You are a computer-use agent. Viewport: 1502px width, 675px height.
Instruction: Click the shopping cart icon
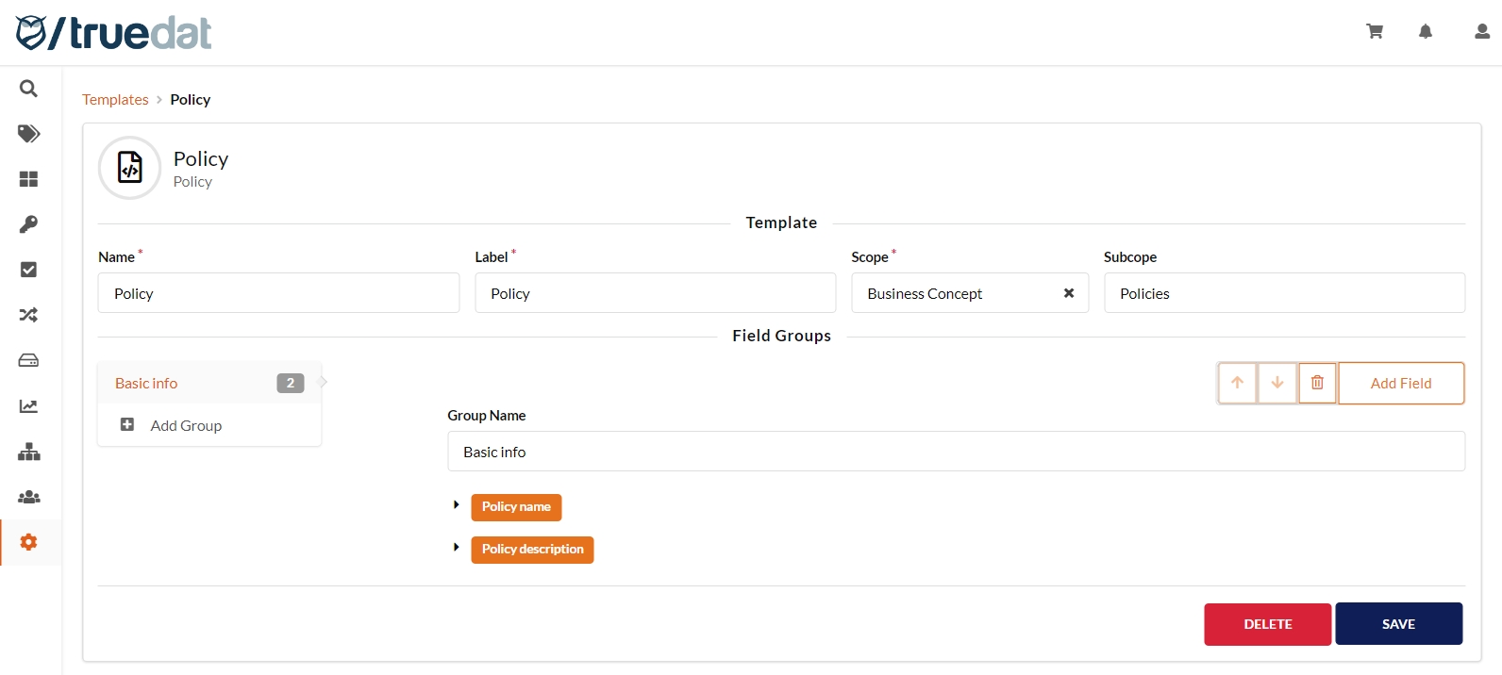point(1375,31)
